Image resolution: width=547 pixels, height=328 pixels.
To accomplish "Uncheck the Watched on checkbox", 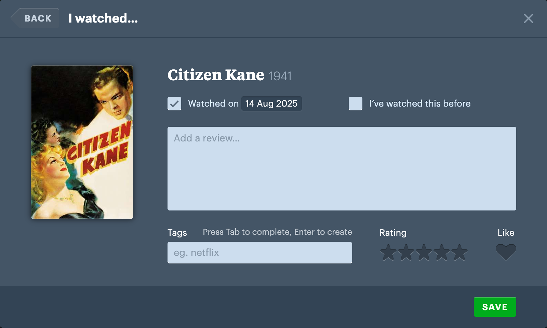I will pyautogui.click(x=174, y=104).
